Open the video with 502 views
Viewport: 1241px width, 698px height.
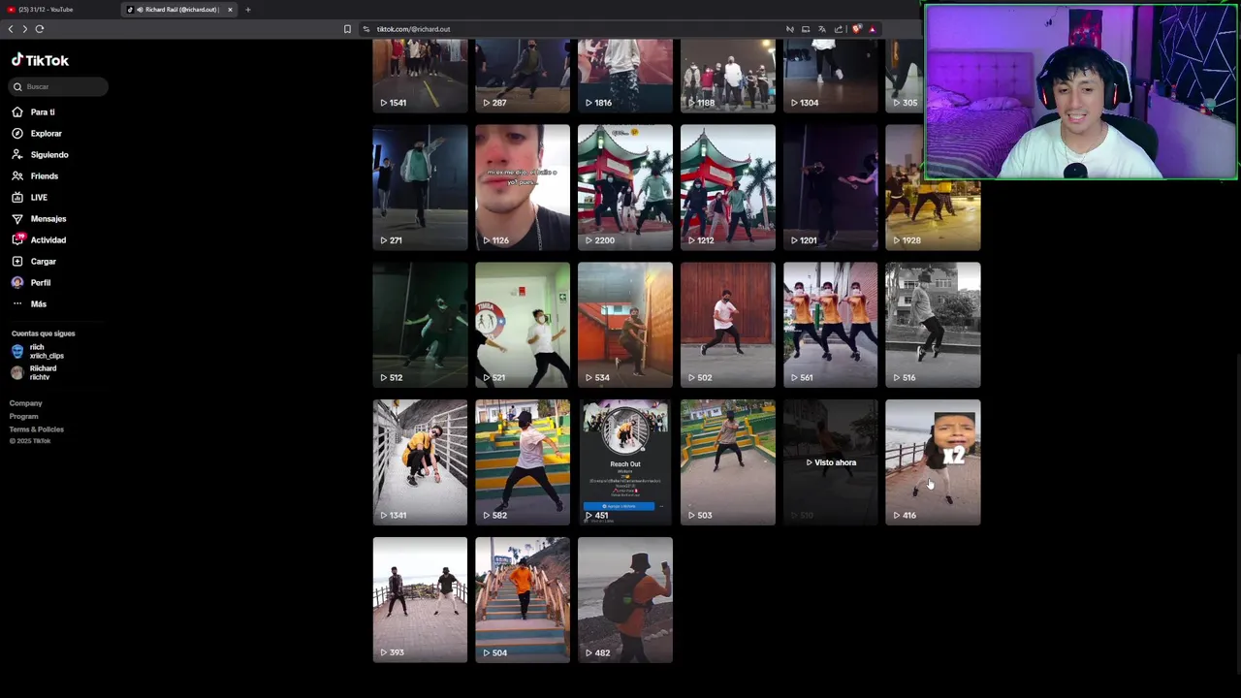[728, 325]
